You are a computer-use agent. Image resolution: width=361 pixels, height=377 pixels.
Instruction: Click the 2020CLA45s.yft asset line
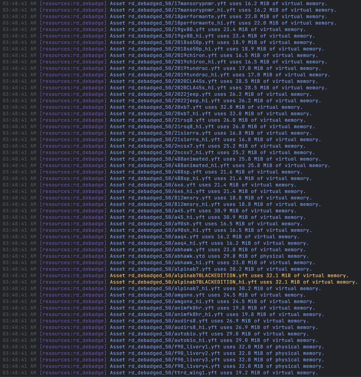[x=214, y=81]
